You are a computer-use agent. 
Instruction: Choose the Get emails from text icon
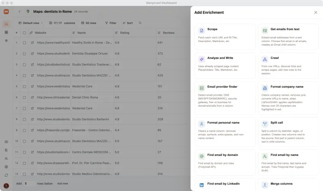[265, 31]
